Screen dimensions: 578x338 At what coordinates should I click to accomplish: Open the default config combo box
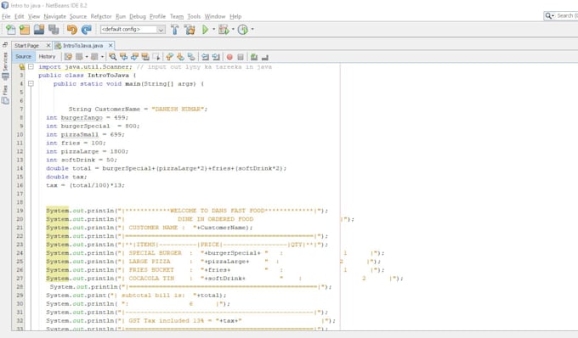point(133,30)
